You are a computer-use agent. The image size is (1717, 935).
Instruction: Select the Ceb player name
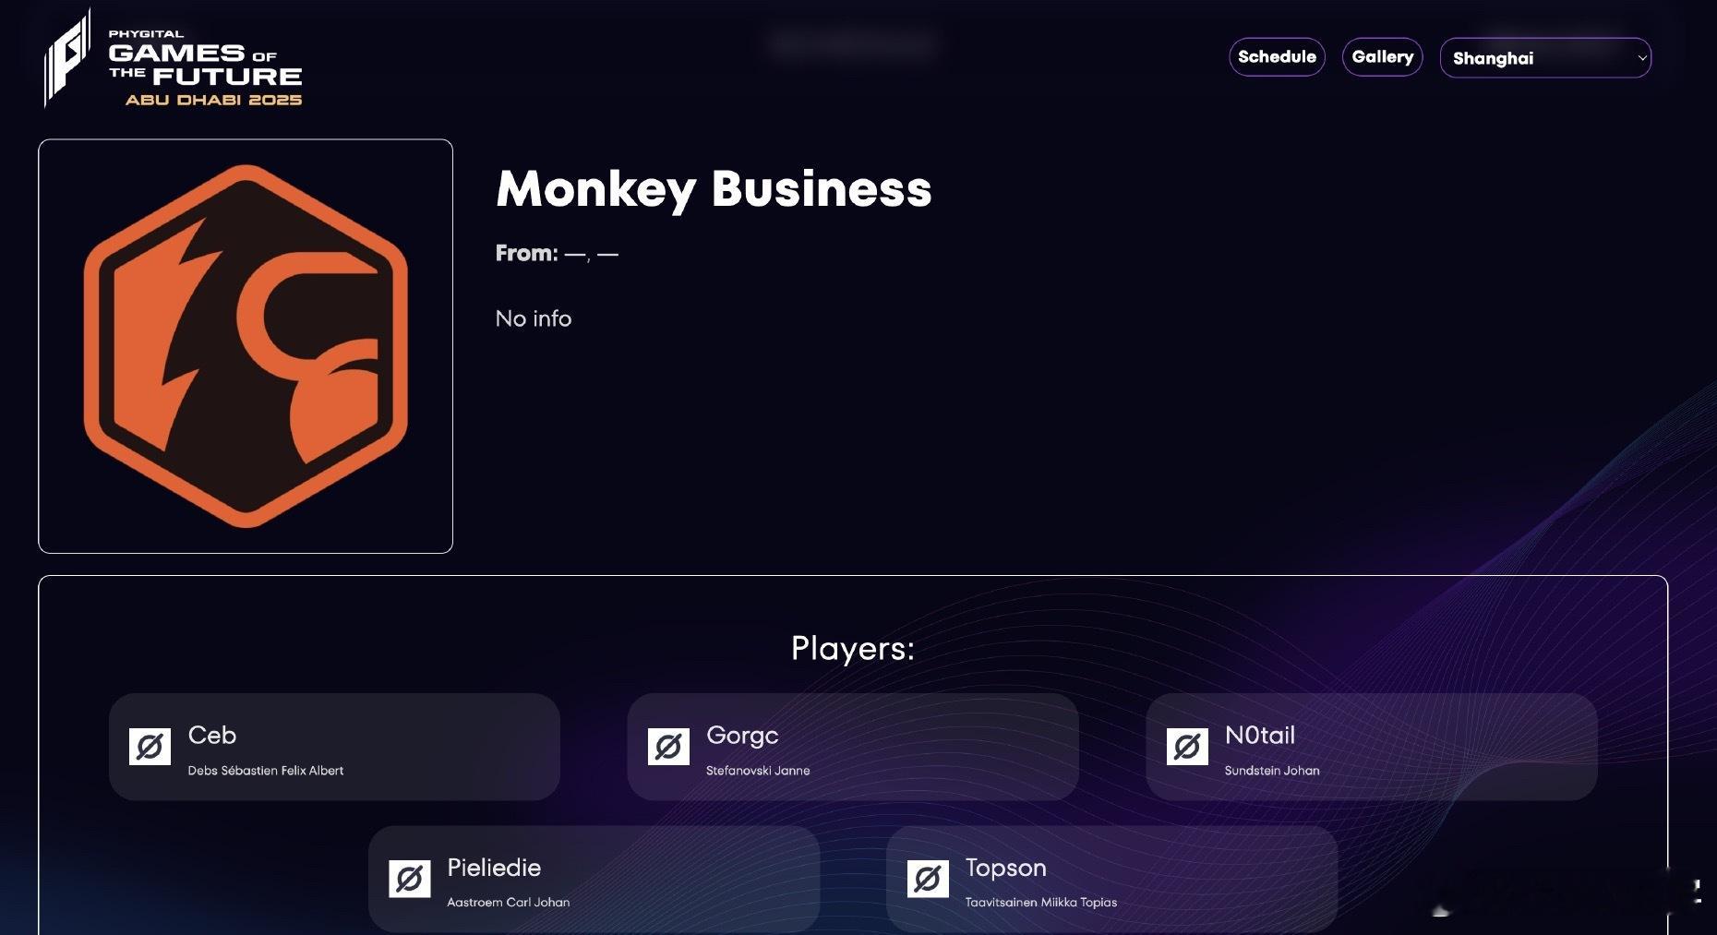[212, 736]
